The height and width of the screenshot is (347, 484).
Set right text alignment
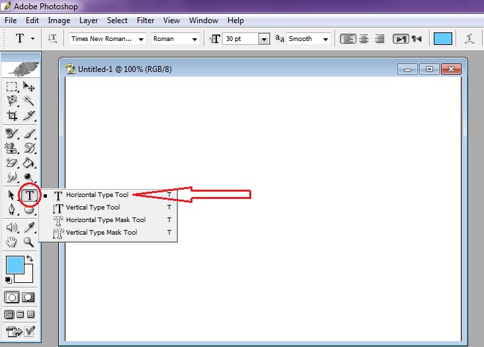click(380, 39)
